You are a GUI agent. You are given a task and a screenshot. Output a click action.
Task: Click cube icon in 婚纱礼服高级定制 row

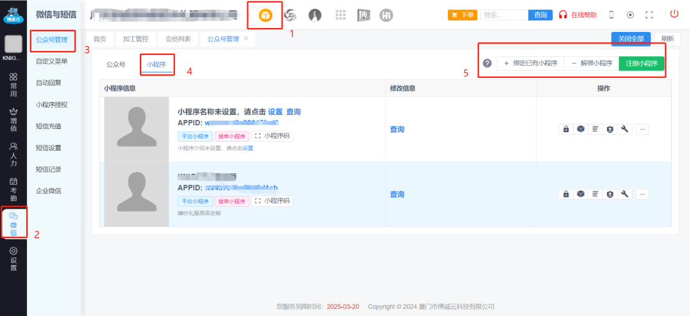coord(580,194)
